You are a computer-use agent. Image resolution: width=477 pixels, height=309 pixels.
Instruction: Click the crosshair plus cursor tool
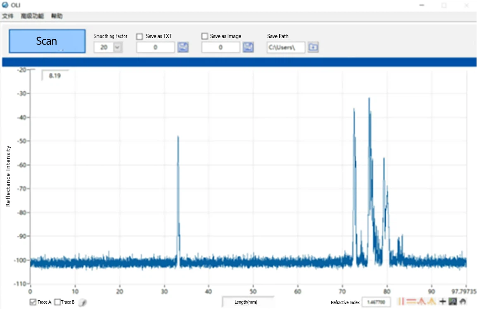coord(443,302)
